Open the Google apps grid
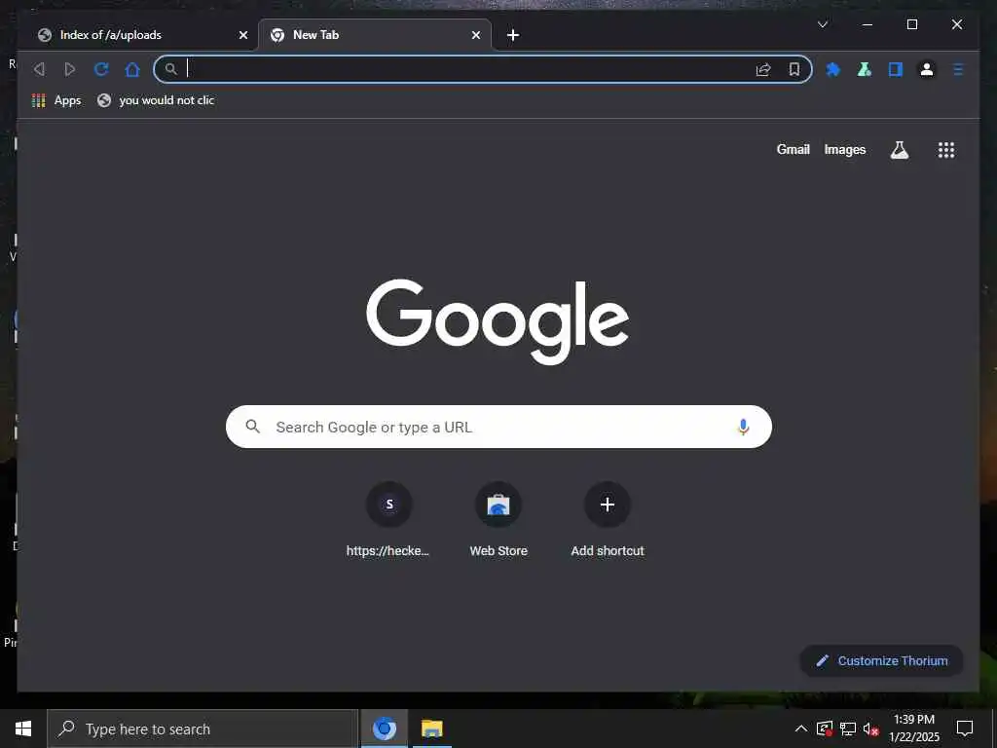This screenshot has width=997, height=748. tap(946, 150)
